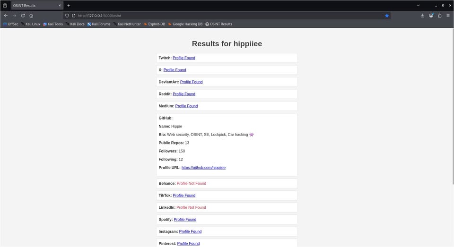This screenshot has height=247, width=454.
Task: Go back with the browser back arrow
Action: [x=6, y=16]
